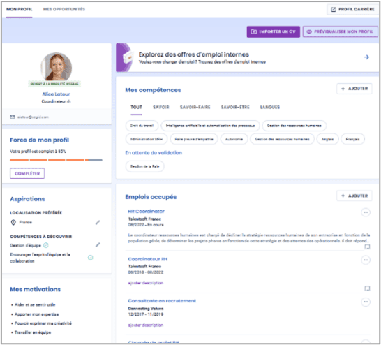Viewport: 381px width, 345px height.
Task: Open more options for HR Coordinator
Action: (366, 212)
